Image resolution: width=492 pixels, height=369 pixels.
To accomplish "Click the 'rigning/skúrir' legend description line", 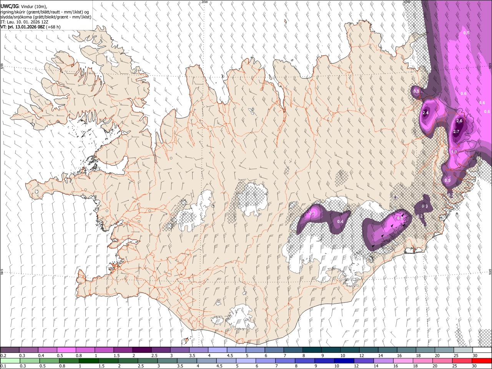I will (x=45, y=12).
